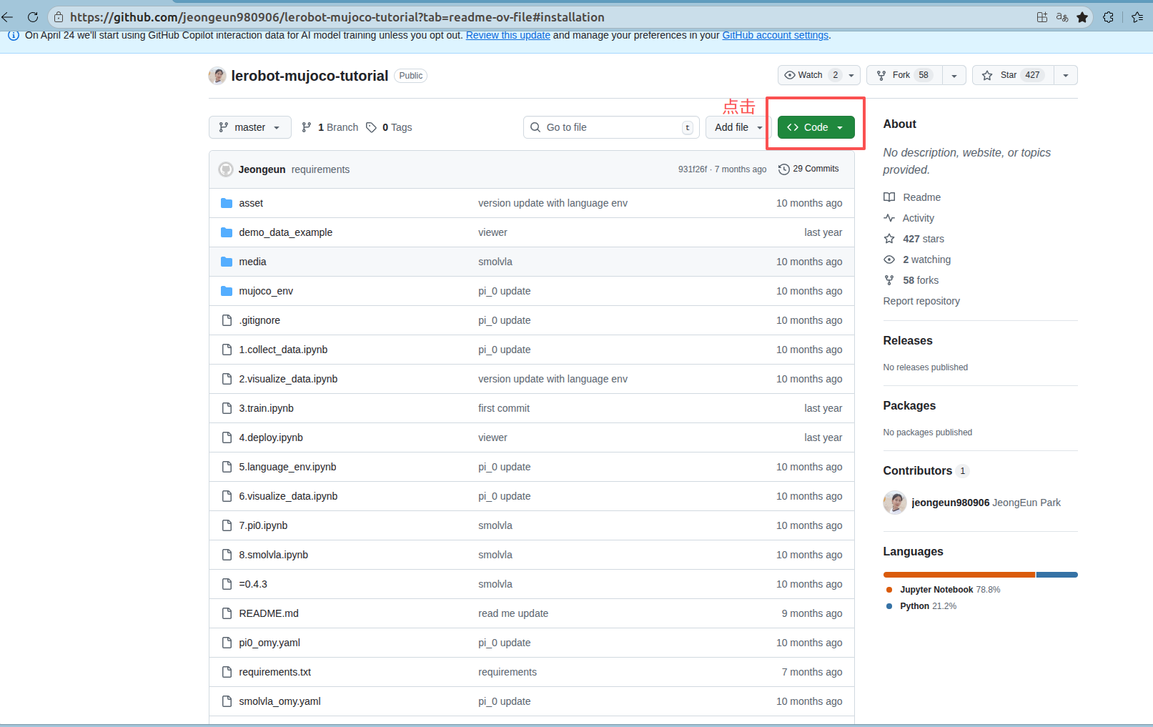Click the file icon beside requirements.txt
1153x727 pixels.
pyautogui.click(x=227, y=672)
